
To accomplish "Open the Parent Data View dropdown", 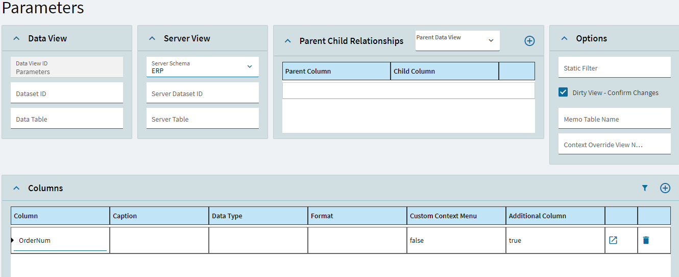I will [x=458, y=41].
